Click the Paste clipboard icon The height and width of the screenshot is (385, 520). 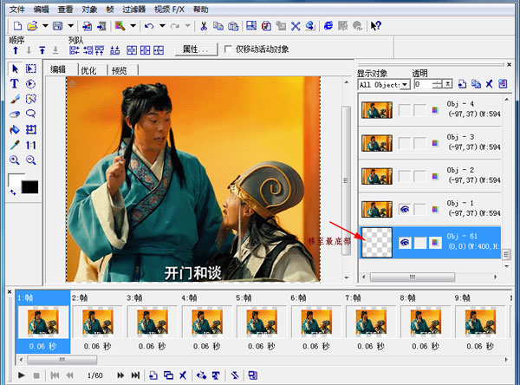click(233, 26)
